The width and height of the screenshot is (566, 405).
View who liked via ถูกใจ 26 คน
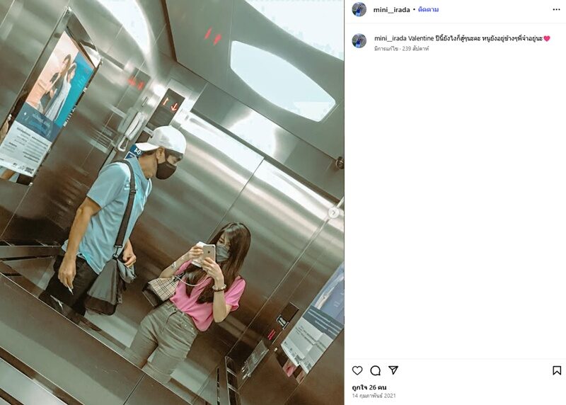coord(369,388)
